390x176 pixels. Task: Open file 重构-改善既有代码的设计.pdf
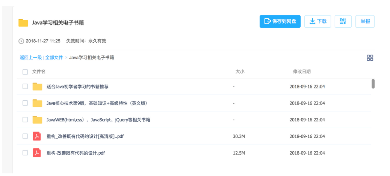76,153
